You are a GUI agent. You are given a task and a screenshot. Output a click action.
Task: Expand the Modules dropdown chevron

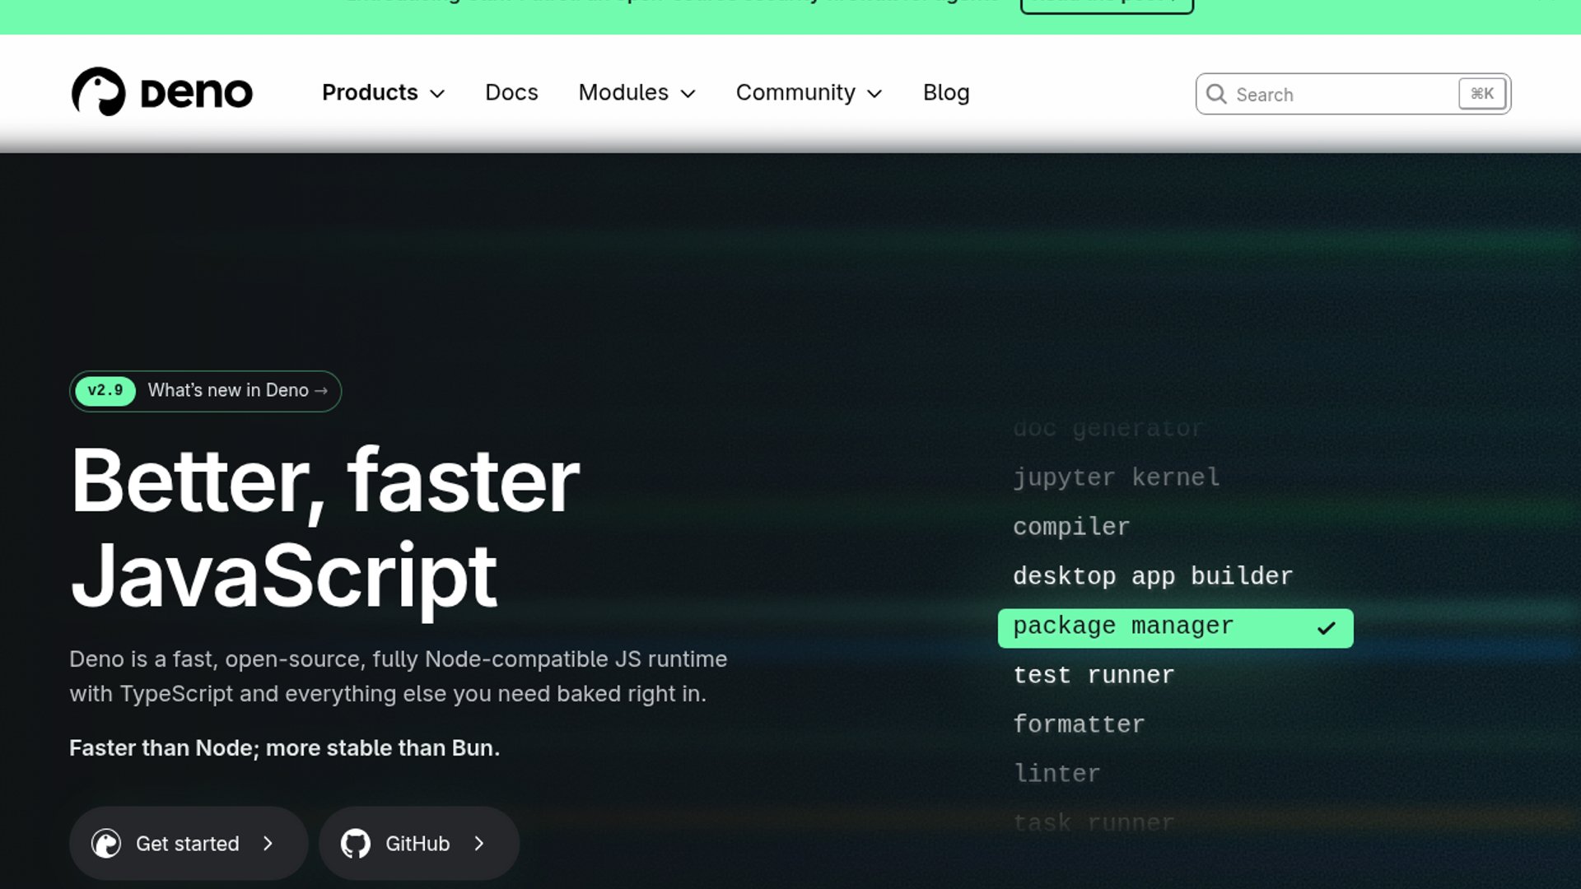688,94
